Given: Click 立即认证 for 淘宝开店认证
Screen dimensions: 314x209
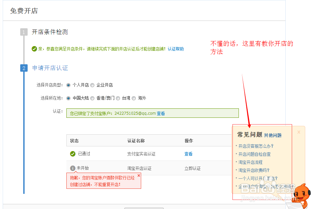Looking at the screenshot, I should coord(192,168).
